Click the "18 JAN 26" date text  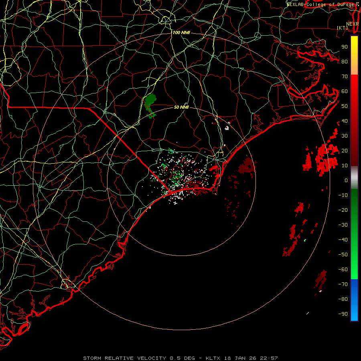[240, 358]
